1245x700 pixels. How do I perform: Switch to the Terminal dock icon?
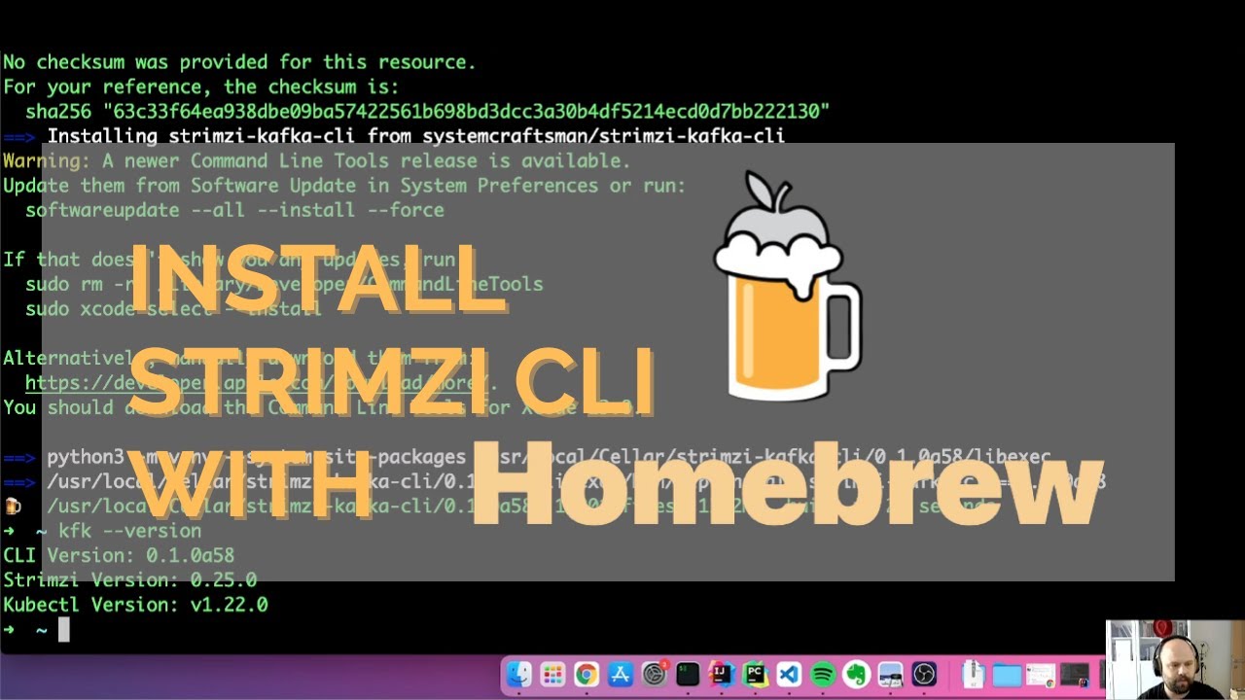click(688, 674)
